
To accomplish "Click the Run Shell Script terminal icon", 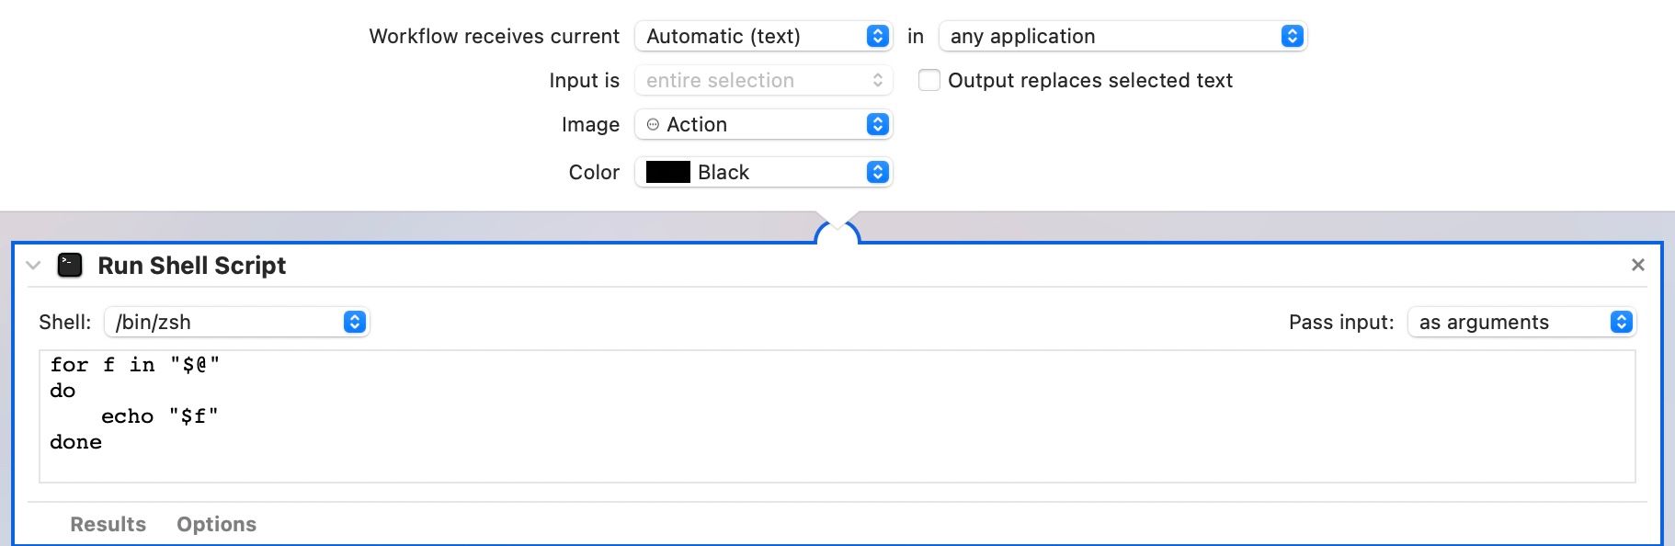I will pyautogui.click(x=70, y=266).
